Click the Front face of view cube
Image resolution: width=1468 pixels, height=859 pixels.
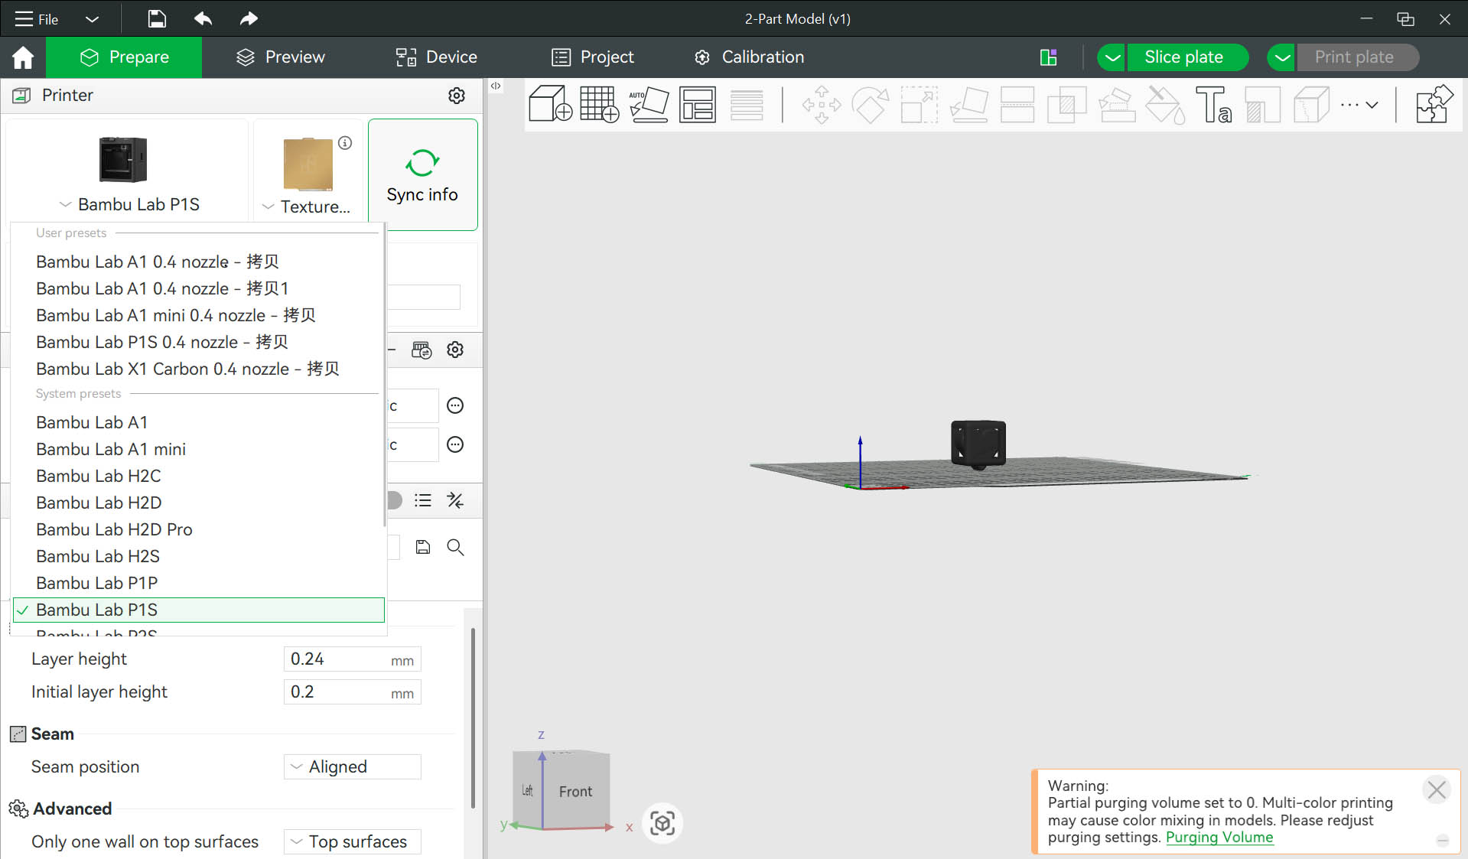coord(575,792)
